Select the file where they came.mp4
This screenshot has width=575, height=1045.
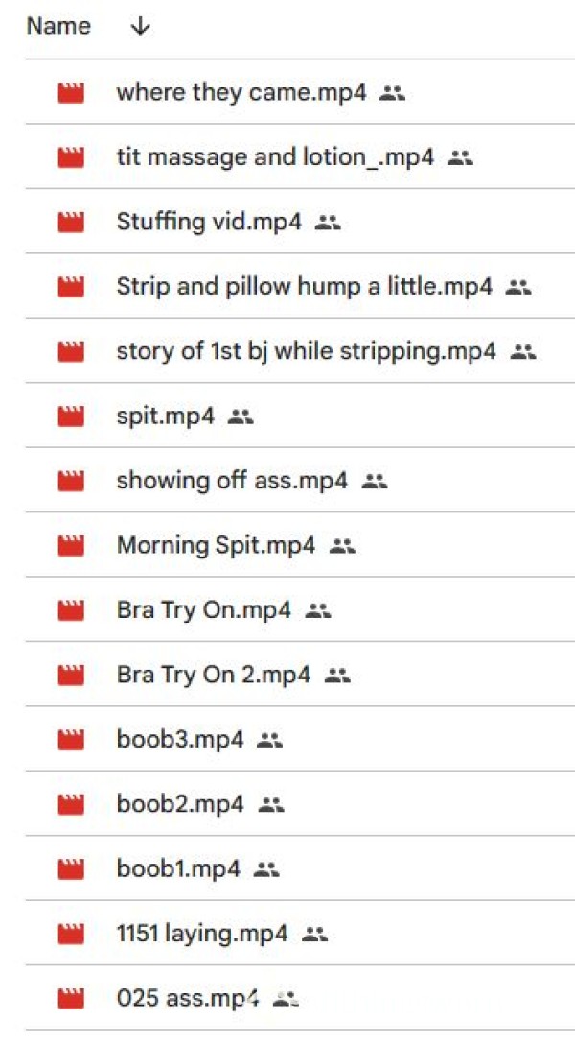pyautogui.click(x=241, y=93)
